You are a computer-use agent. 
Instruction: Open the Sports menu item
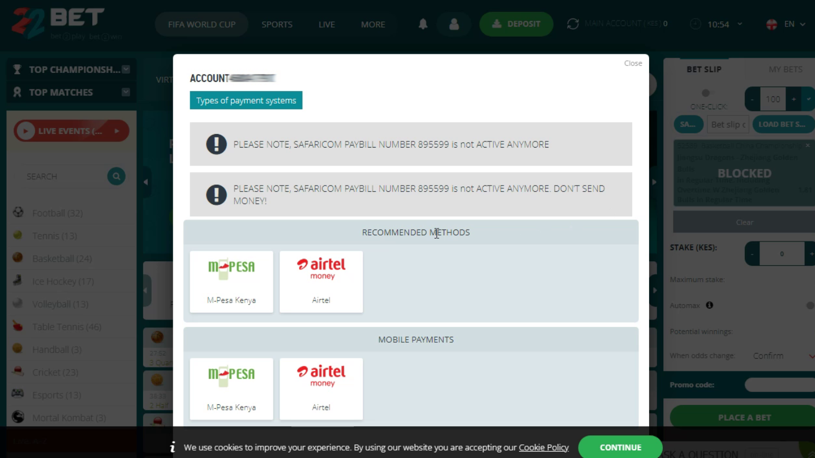click(277, 24)
